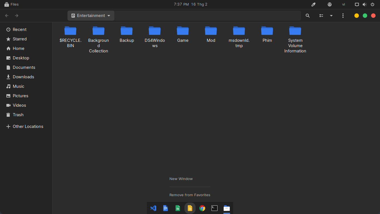Viewport: 380px width, 214px height.
Task: Click the face emoji tray icon
Action: click(x=330, y=4)
